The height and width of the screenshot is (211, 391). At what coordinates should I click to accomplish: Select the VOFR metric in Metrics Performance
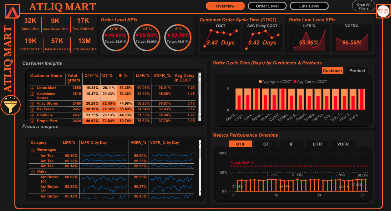tap(343, 144)
